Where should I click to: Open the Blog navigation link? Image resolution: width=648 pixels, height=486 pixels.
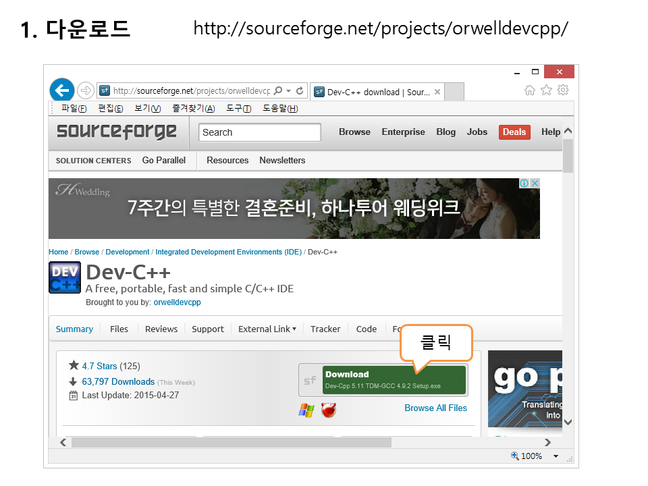tap(446, 132)
